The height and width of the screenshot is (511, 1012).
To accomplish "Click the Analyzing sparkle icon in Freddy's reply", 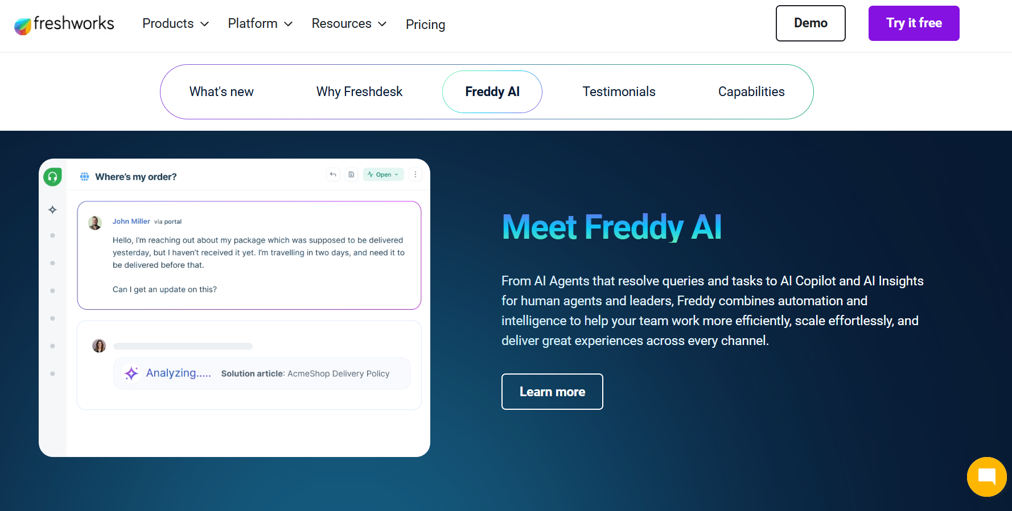I will click(x=131, y=373).
